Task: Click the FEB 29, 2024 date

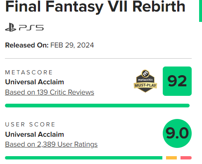Action: 72,45
